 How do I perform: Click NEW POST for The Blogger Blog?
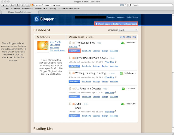pos(74,51)
